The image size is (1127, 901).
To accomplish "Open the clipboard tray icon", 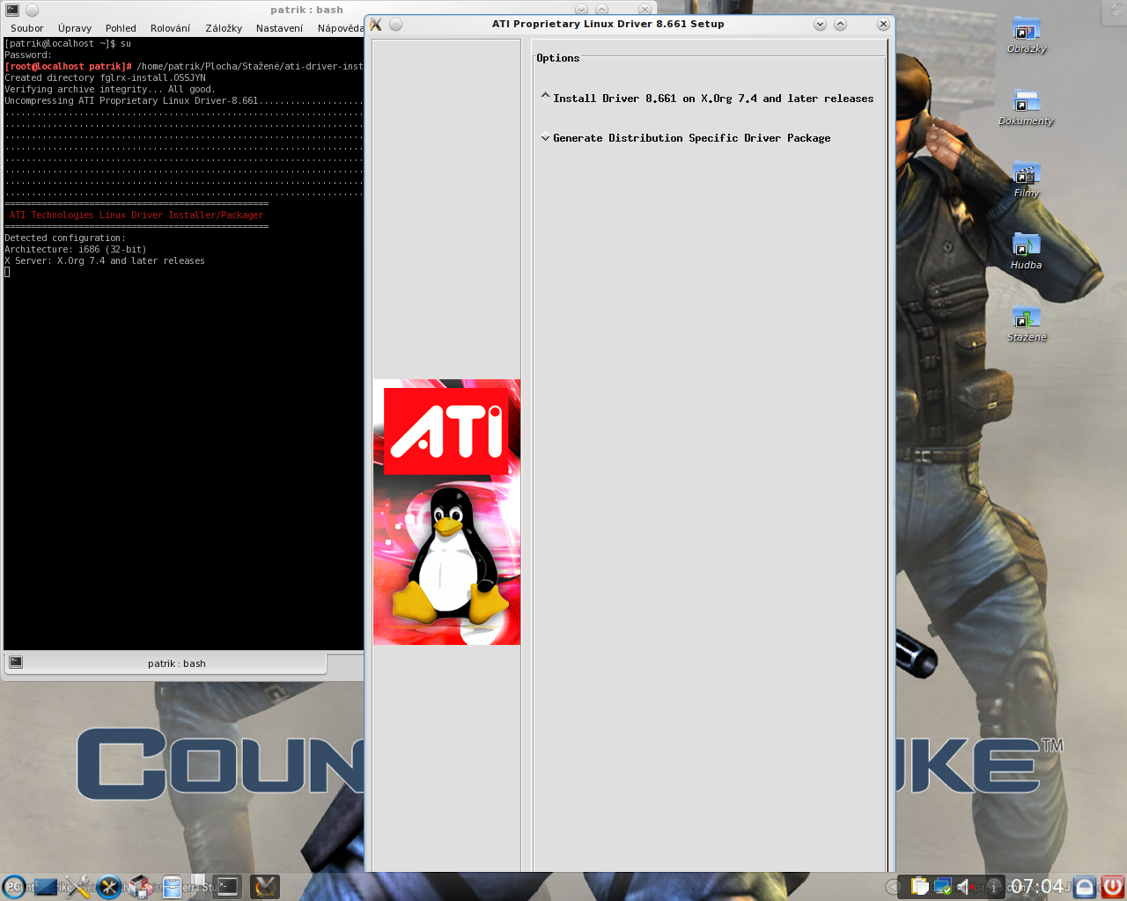I will click(920, 887).
